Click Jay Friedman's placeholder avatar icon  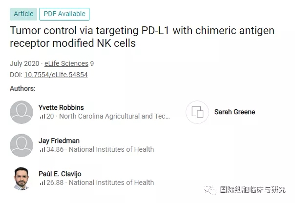click(21, 145)
